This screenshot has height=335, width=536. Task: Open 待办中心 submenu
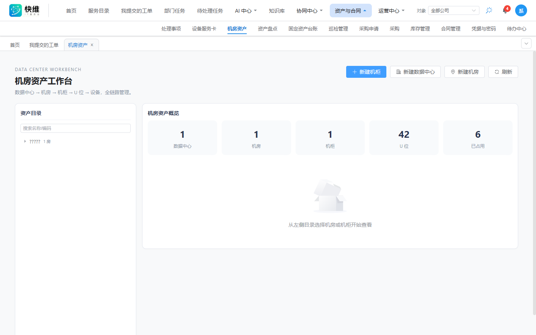click(517, 29)
